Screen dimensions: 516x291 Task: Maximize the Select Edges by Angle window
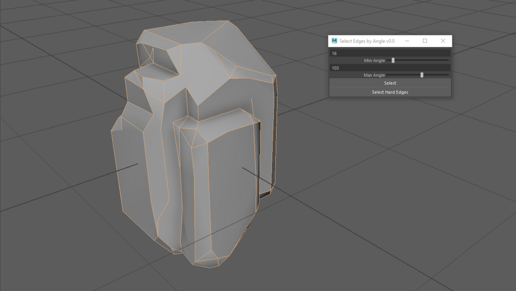[x=425, y=41]
